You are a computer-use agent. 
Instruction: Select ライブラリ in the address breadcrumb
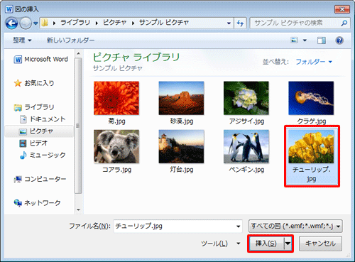[x=75, y=23]
